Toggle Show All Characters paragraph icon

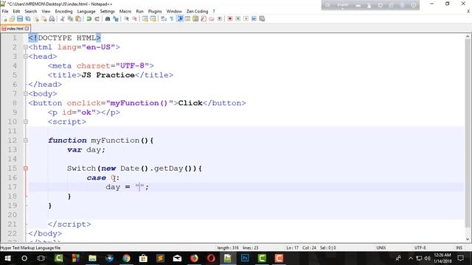[x=172, y=18]
